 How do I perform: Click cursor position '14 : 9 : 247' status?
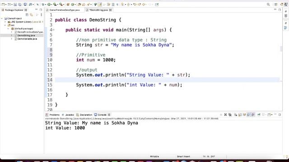(x=209, y=157)
